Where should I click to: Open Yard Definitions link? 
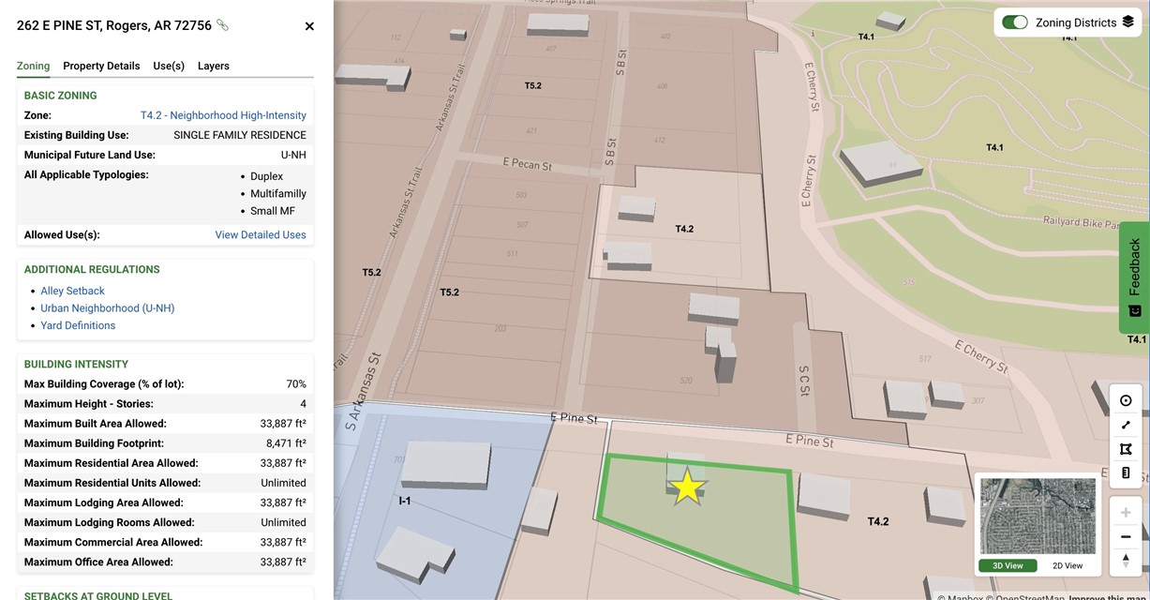coord(78,325)
